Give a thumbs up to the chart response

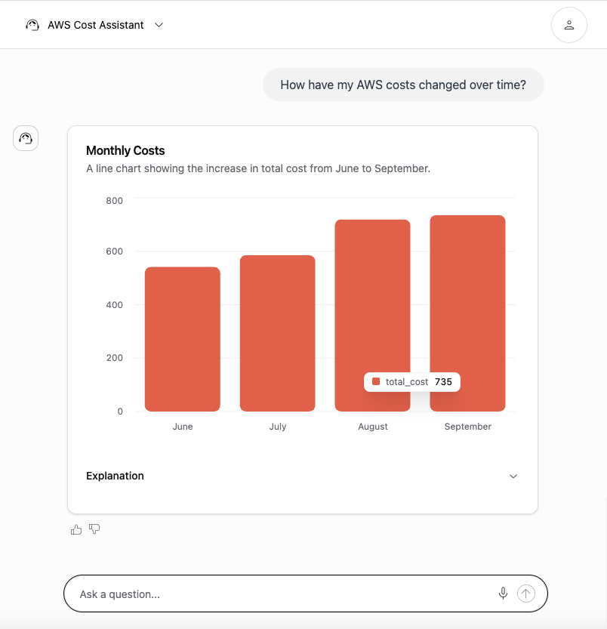75,529
